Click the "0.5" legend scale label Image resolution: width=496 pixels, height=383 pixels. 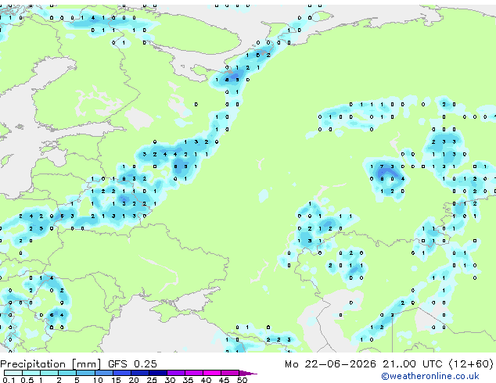point(27,380)
